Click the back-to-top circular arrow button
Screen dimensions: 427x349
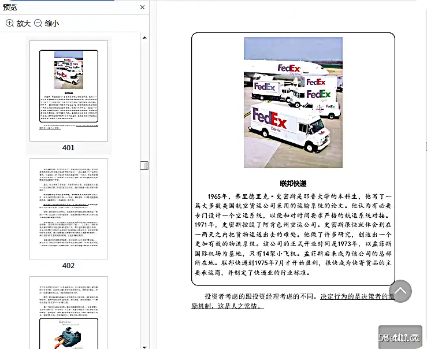tap(400, 291)
